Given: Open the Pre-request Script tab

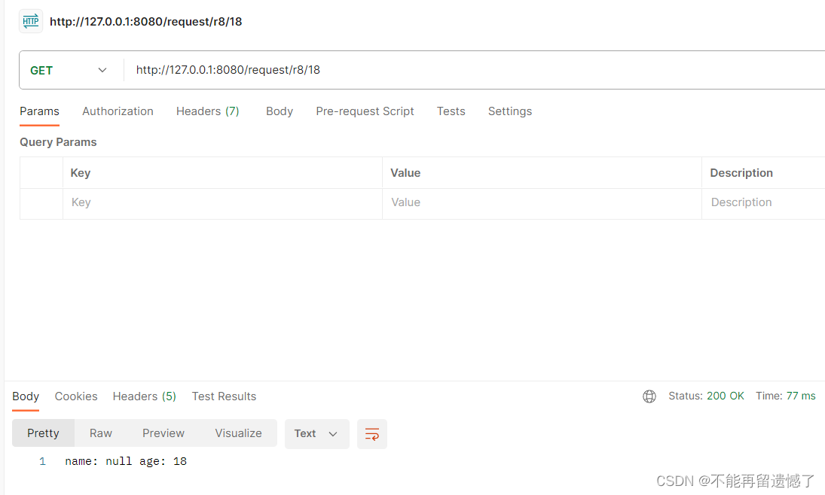Looking at the screenshot, I should coord(365,111).
